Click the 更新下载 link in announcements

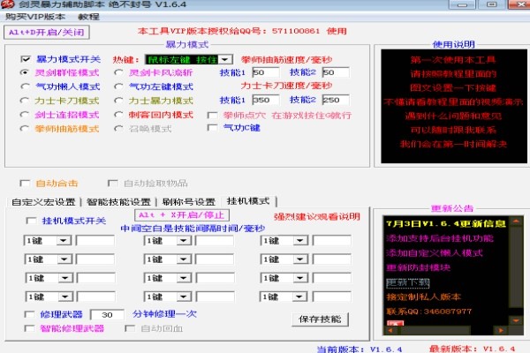pyautogui.click(x=408, y=282)
